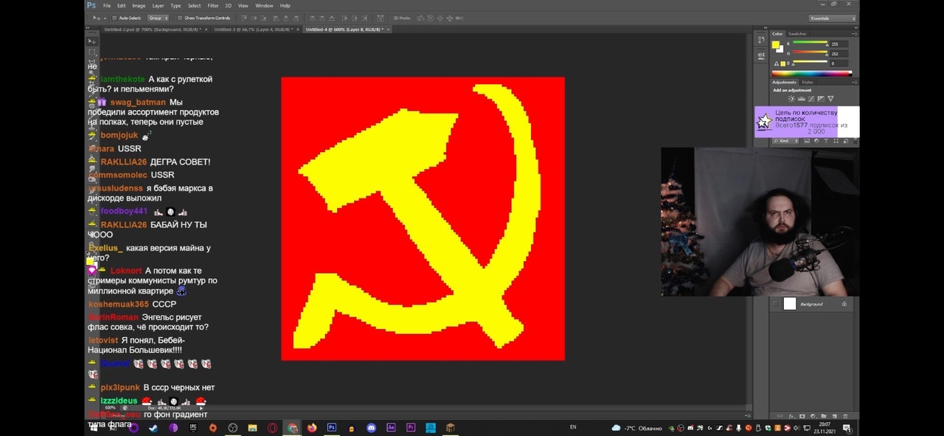Click the 3D Roll mode icon
944x436 pixels.
click(x=430, y=18)
